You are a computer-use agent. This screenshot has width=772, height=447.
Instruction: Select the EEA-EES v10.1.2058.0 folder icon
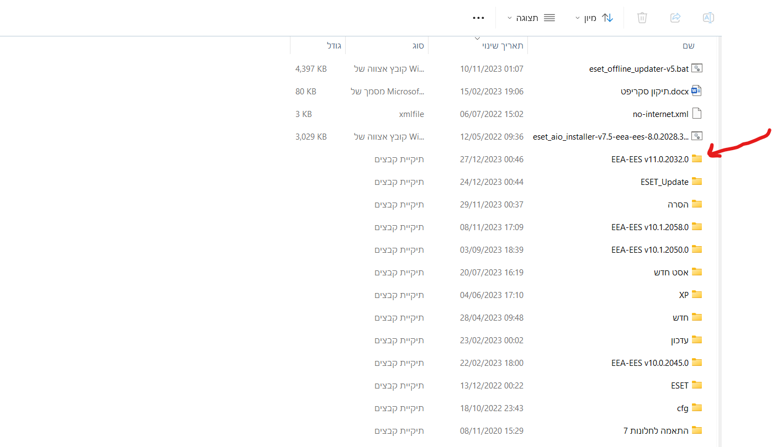(697, 227)
